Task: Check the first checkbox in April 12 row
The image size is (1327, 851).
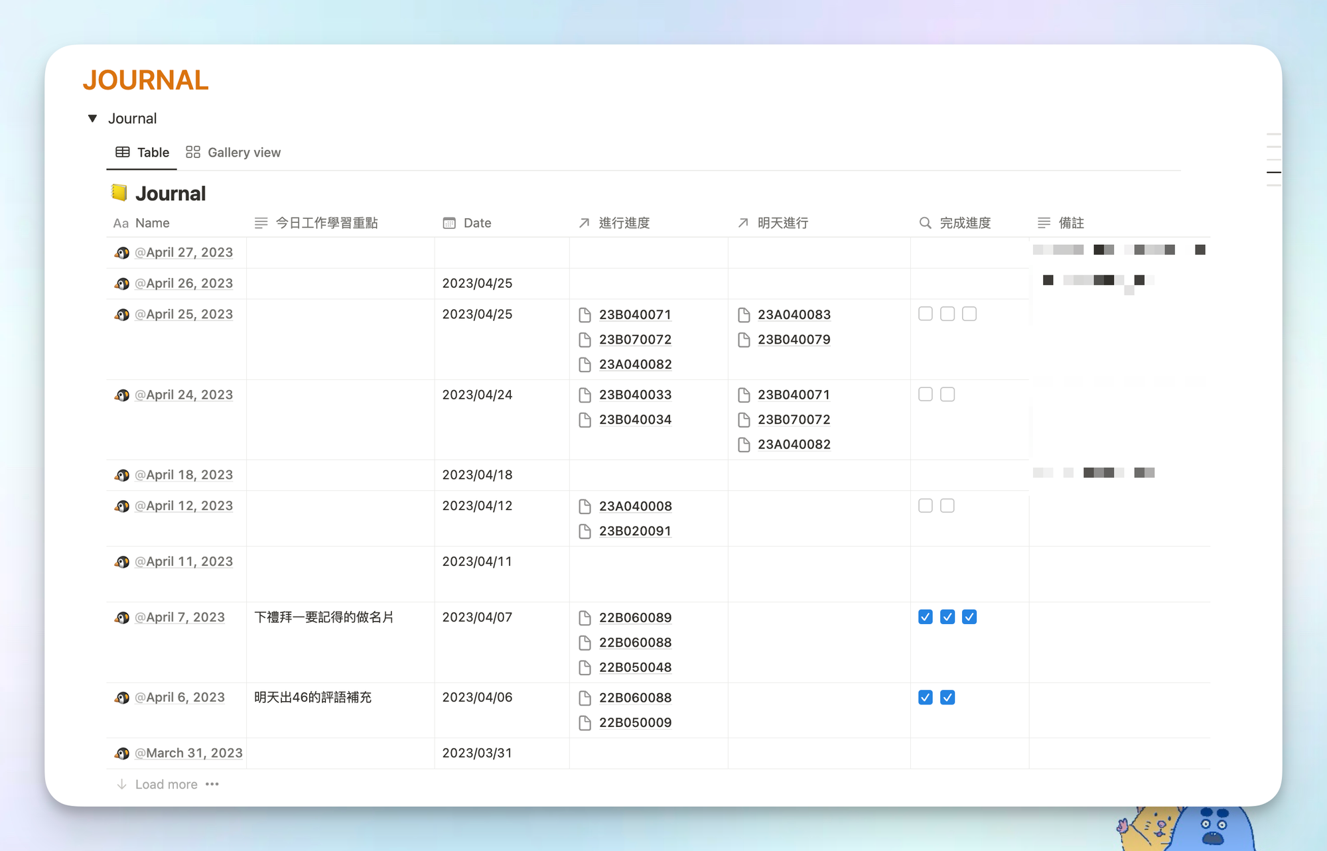Action: click(x=926, y=505)
